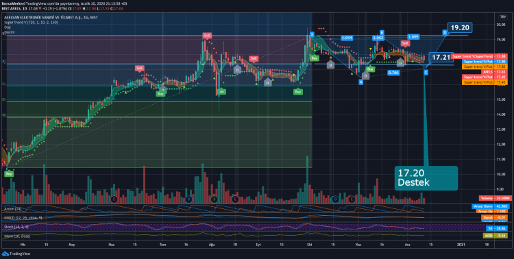Click the Stoch indicator pane title
This screenshot has height=259, width=514.
tap(16, 227)
